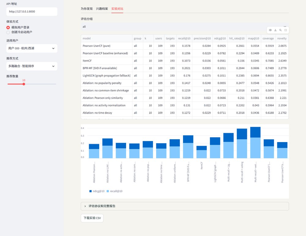Image resolution: width=306 pixels, height=236 pixels.
Task: Expand table to fullscreen with the toolbar icon
Action: (x=285, y=30)
